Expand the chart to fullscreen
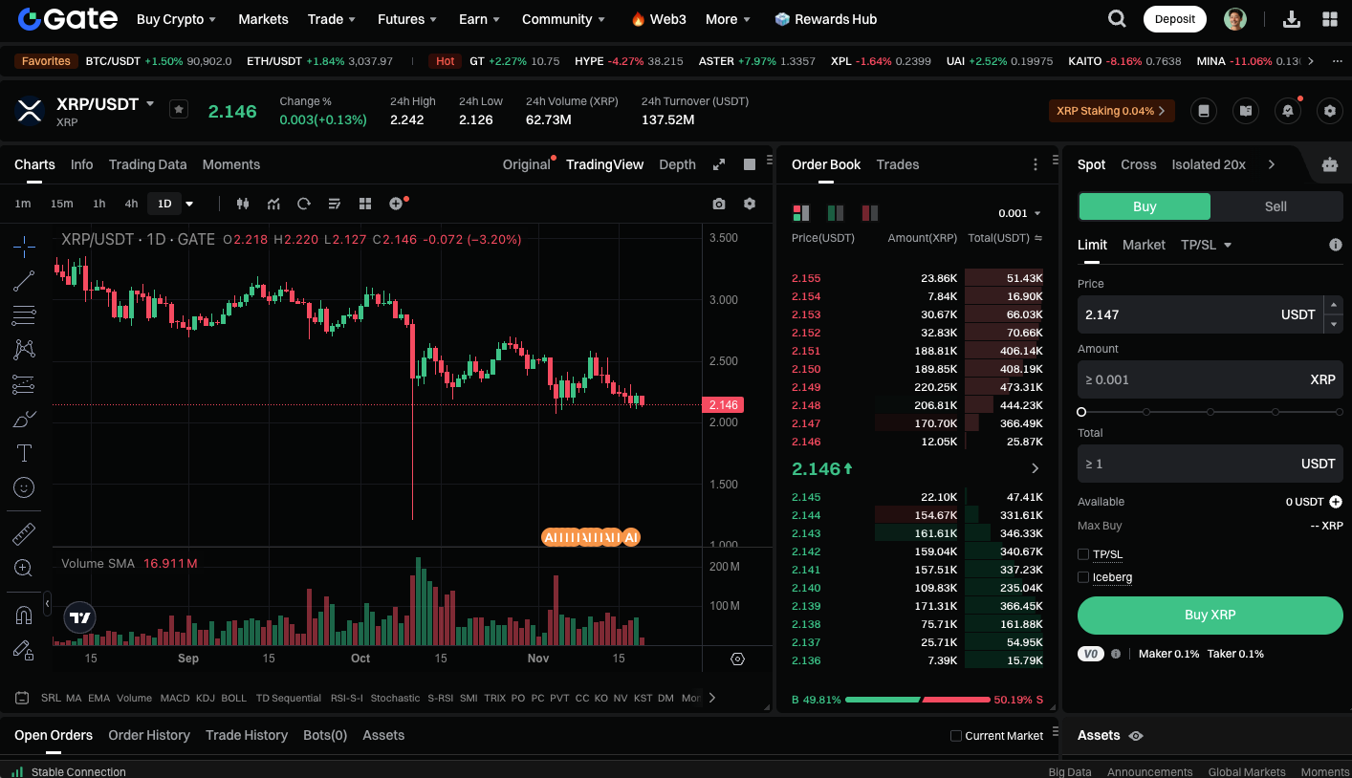The height and width of the screenshot is (778, 1352). point(719,164)
